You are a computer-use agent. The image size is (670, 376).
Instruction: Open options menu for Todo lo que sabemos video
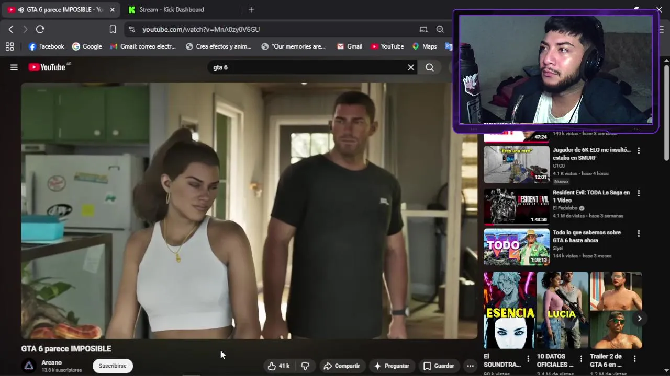click(x=639, y=233)
